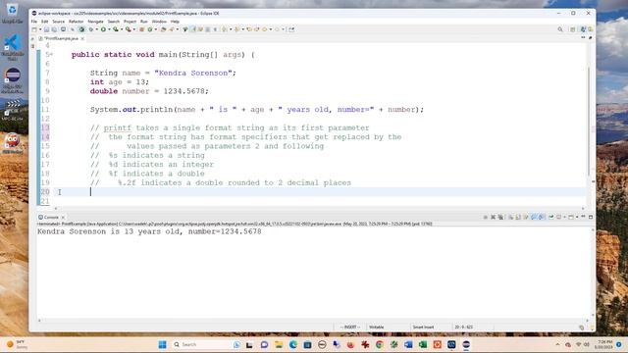Viewport: 628px width, 353px height.
Task: Toggle Pin Console button
Action: click(x=551, y=217)
